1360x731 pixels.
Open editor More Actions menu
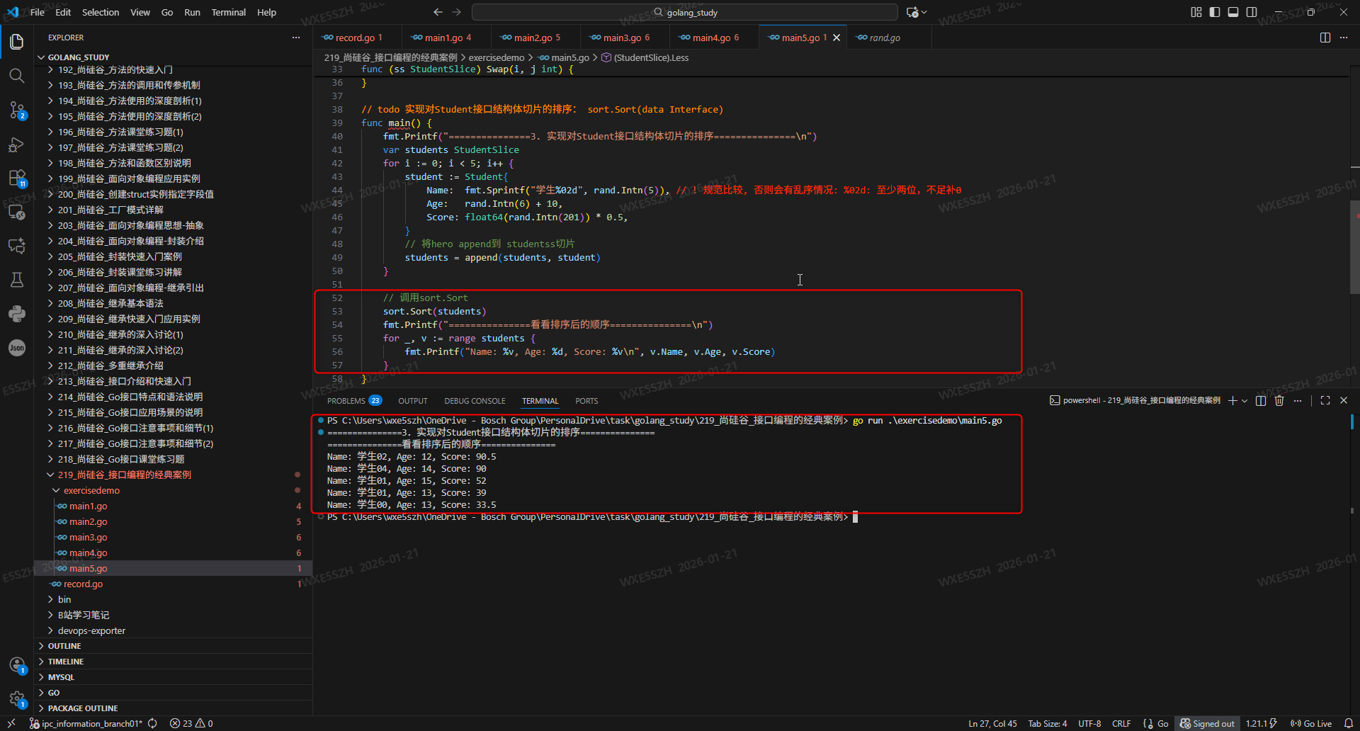click(1344, 38)
